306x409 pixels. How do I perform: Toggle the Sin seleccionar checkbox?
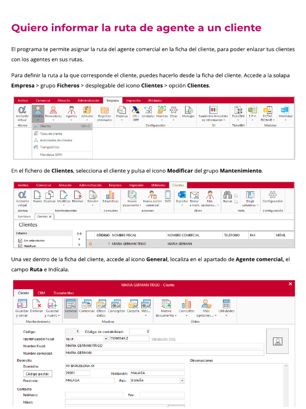(x=20, y=240)
